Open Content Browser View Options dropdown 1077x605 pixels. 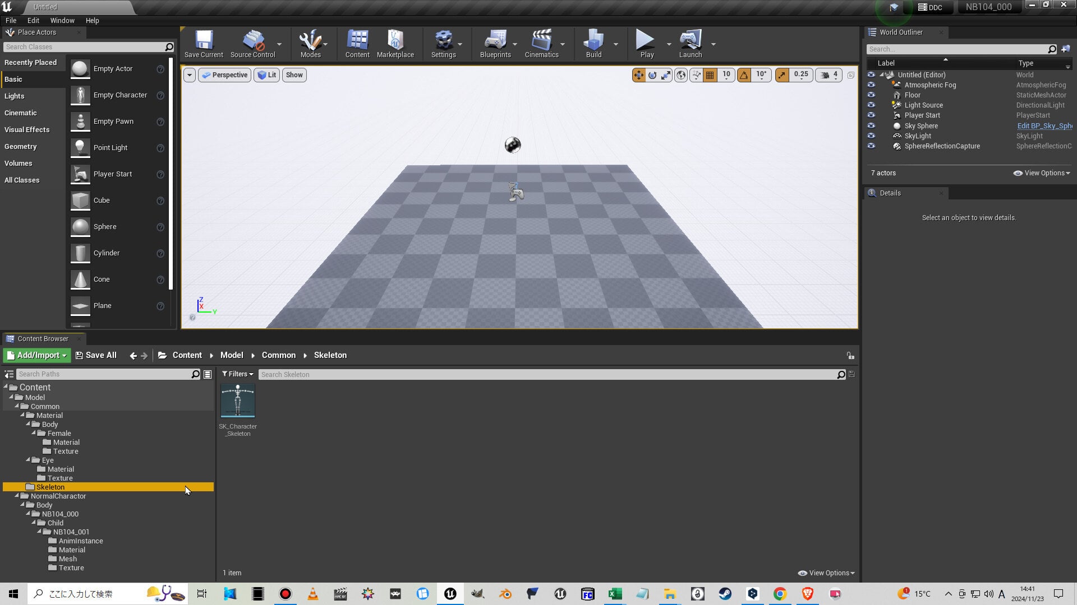click(826, 573)
